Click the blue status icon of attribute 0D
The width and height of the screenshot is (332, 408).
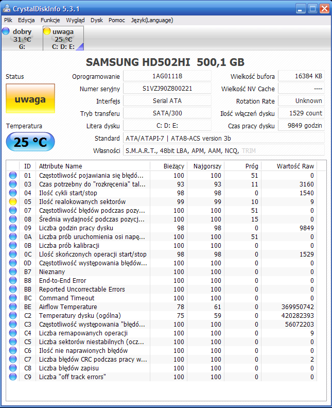[13, 263]
